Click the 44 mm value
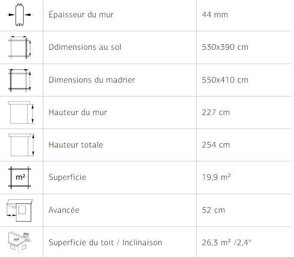The height and width of the screenshot is (257, 294). [x=215, y=15]
